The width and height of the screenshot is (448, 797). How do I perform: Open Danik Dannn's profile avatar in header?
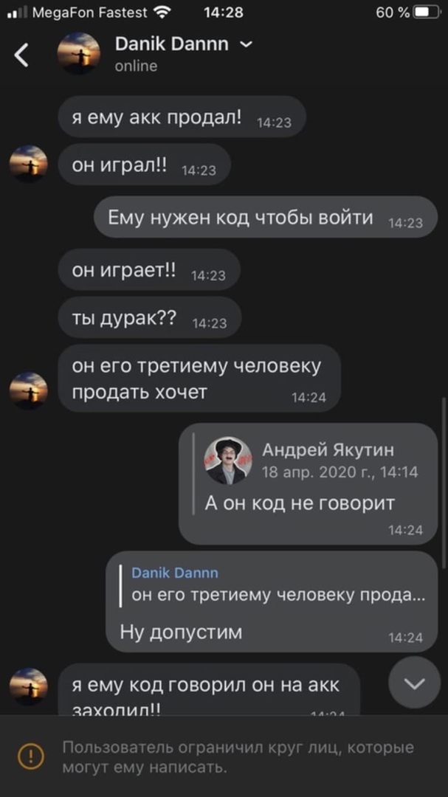click(78, 54)
